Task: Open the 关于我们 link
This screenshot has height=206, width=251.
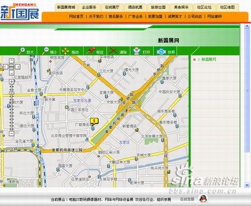Action: point(96,17)
